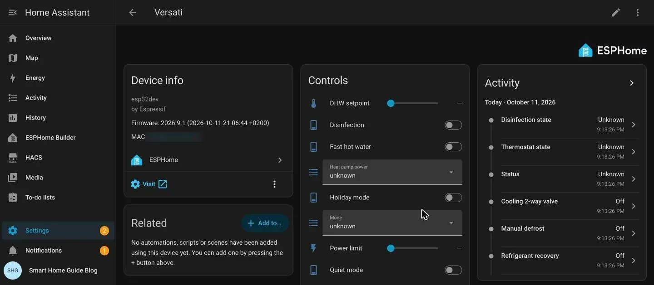Screen dimensions: 654x285
Task: Open the Activity page from the sidebar
Action: [x=58, y=98]
